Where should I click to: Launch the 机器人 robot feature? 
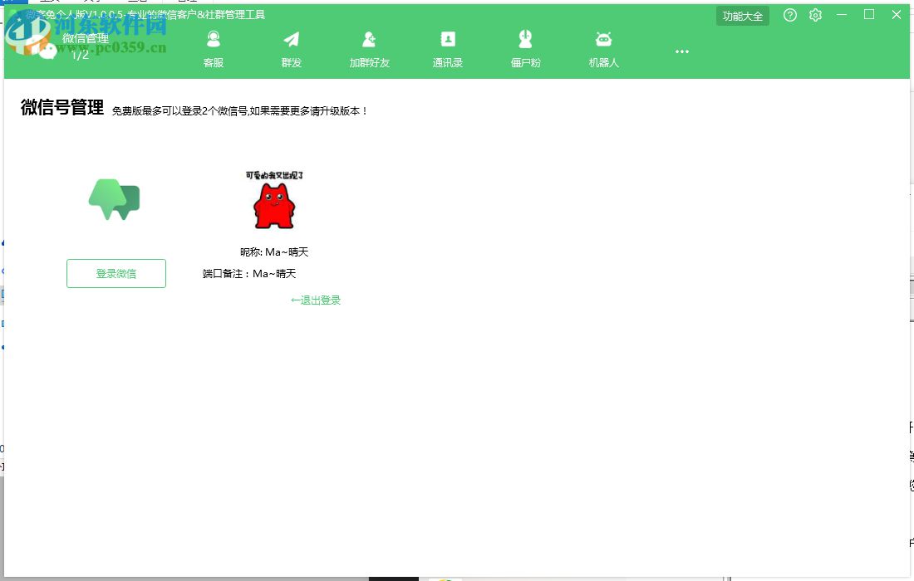[x=603, y=46]
